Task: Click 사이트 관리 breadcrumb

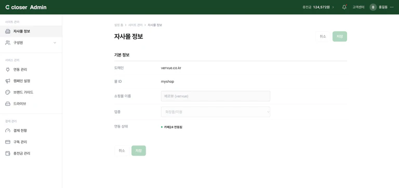Action: point(136,25)
